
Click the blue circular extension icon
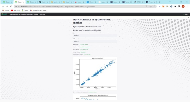[171, 7]
